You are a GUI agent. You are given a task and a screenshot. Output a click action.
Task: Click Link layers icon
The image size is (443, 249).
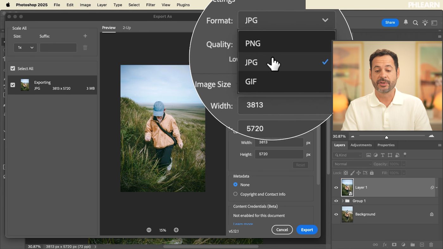pyautogui.click(x=375, y=245)
